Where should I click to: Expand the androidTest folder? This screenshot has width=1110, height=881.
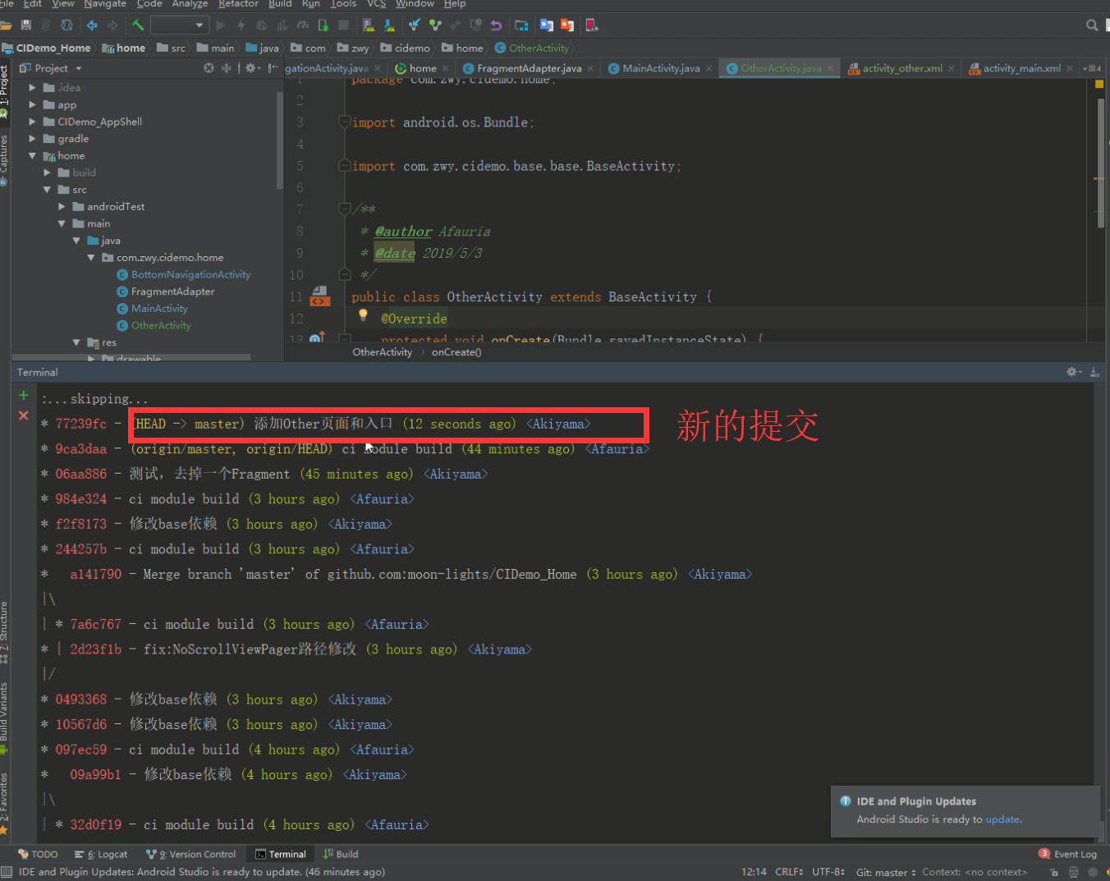62,206
